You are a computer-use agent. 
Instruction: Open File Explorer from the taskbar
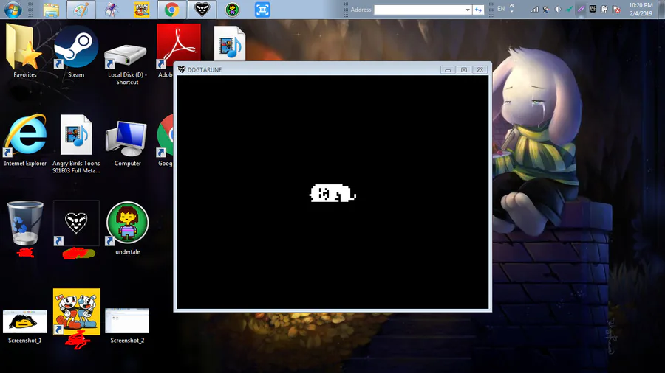click(x=51, y=10)
